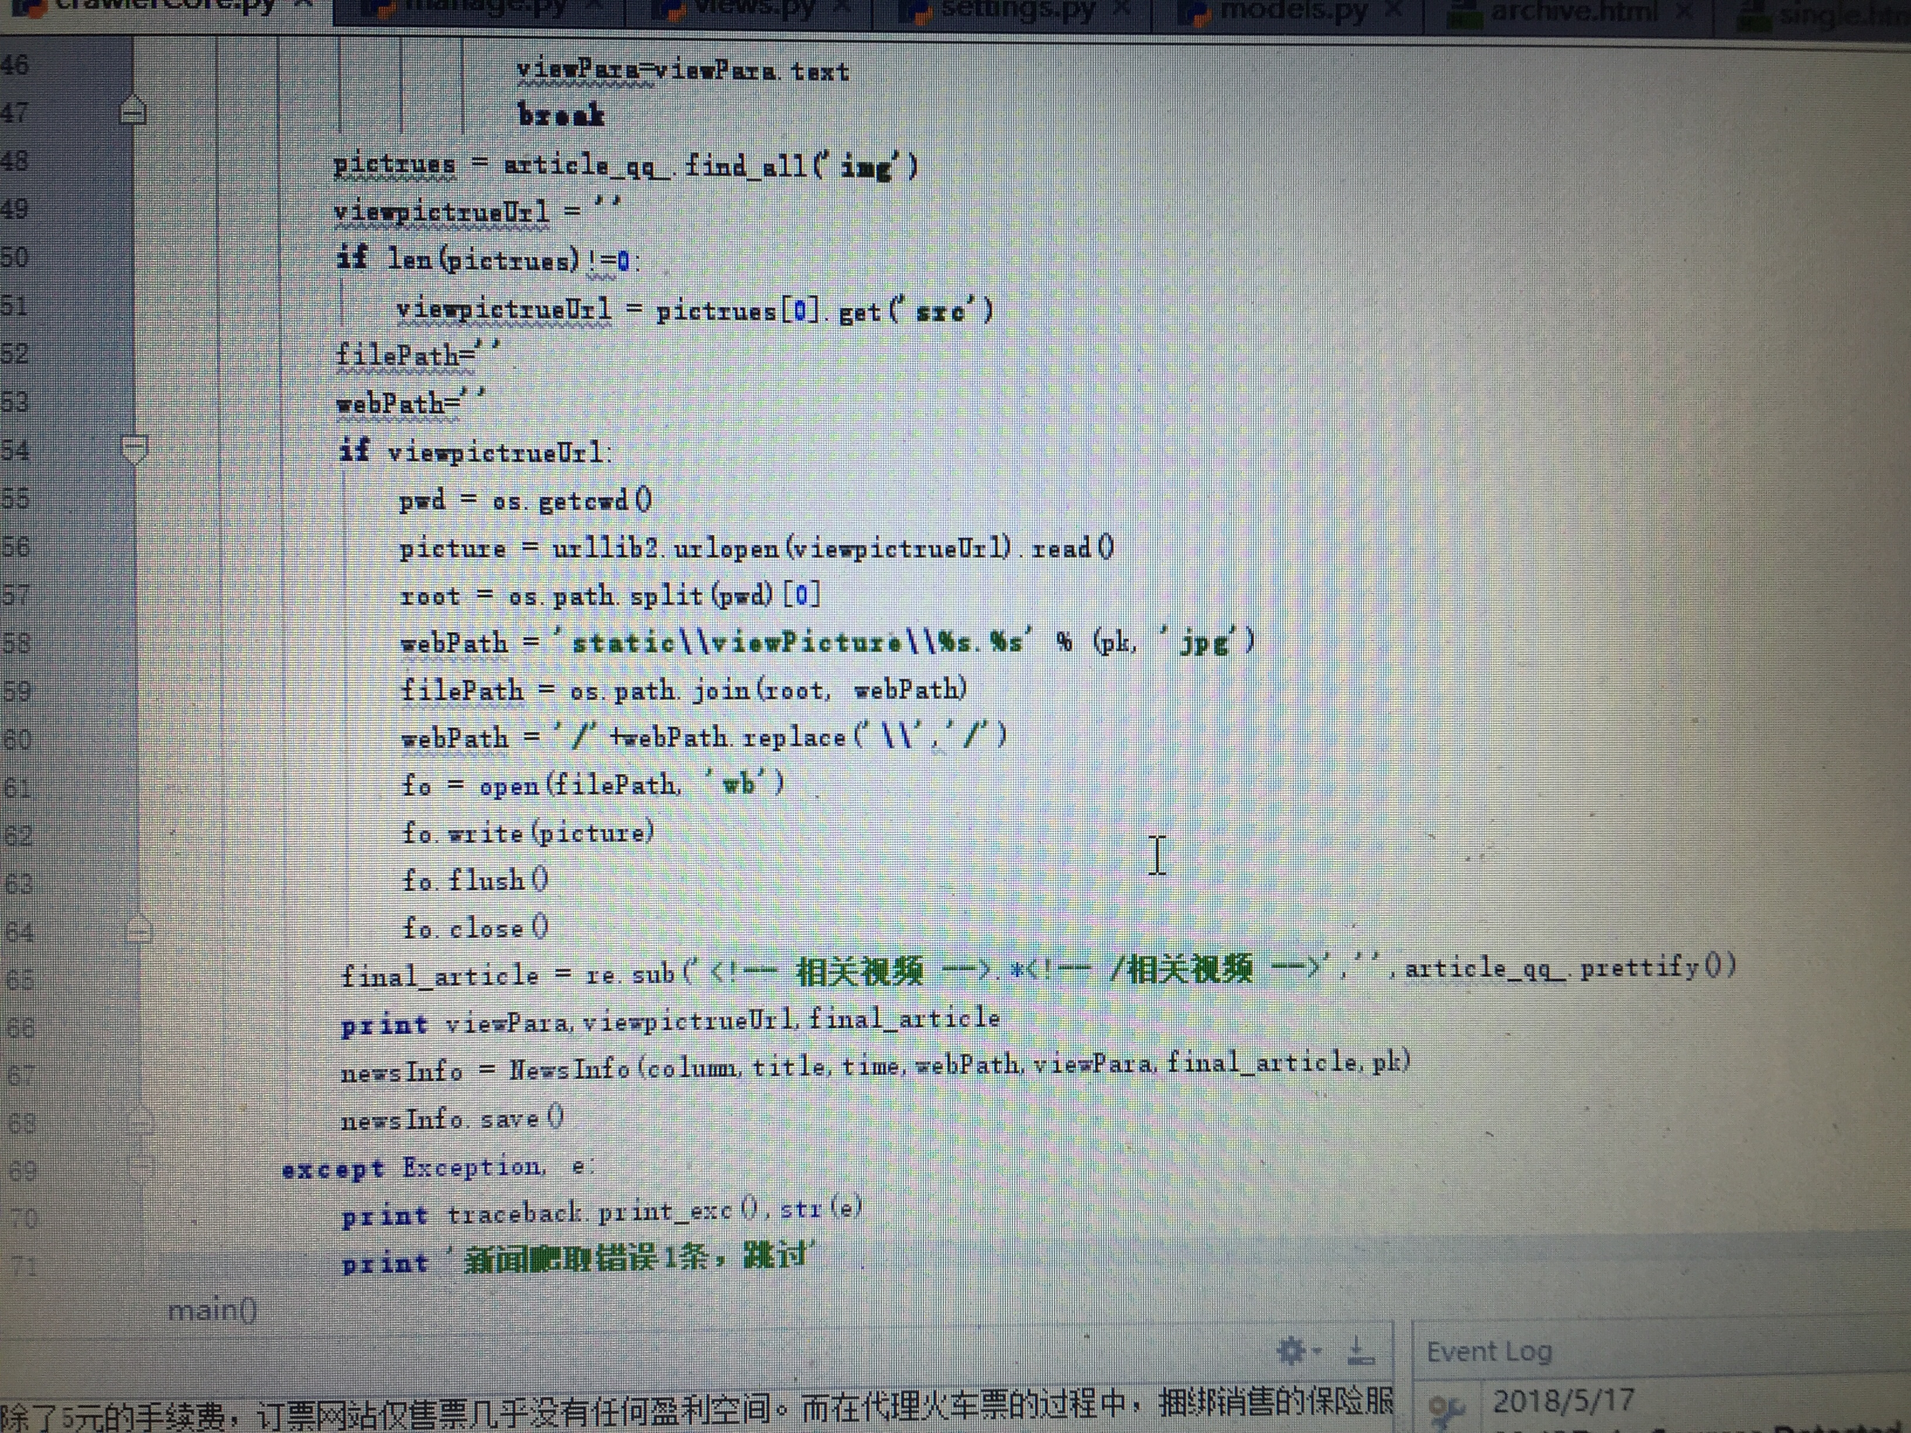
Task: Click gutter at line number 58
Action: (18, 643)
